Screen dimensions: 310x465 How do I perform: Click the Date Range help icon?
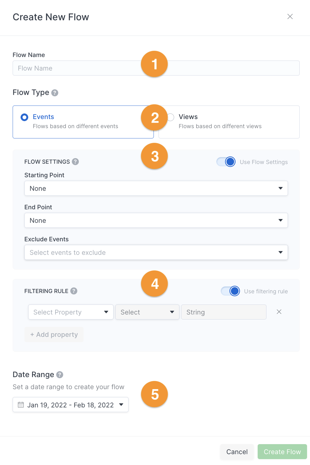click(x=60, y=375)
